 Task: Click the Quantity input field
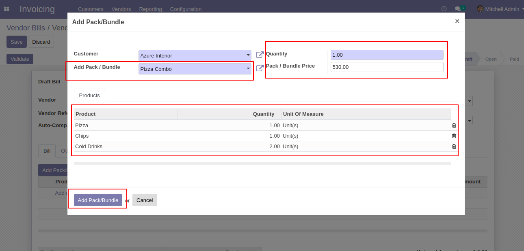387,55
